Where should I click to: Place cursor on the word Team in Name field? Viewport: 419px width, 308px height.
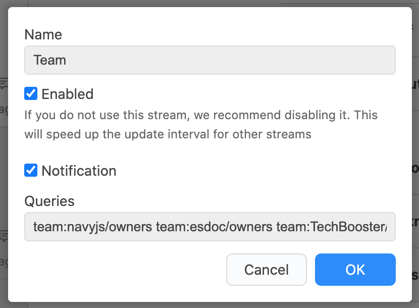49,60
